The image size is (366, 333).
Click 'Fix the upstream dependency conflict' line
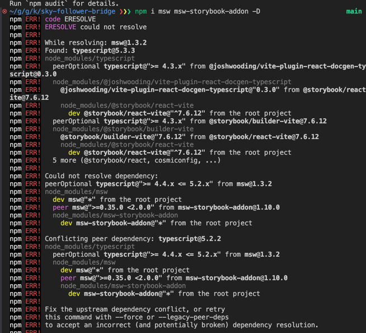point(135,309)
